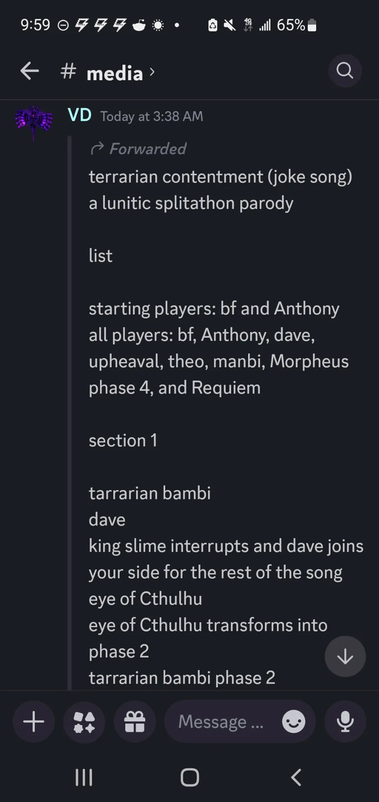The width and height of the screenshot is (379, 802).
Task: Tap VD's profile avatar
Action: 34,122
